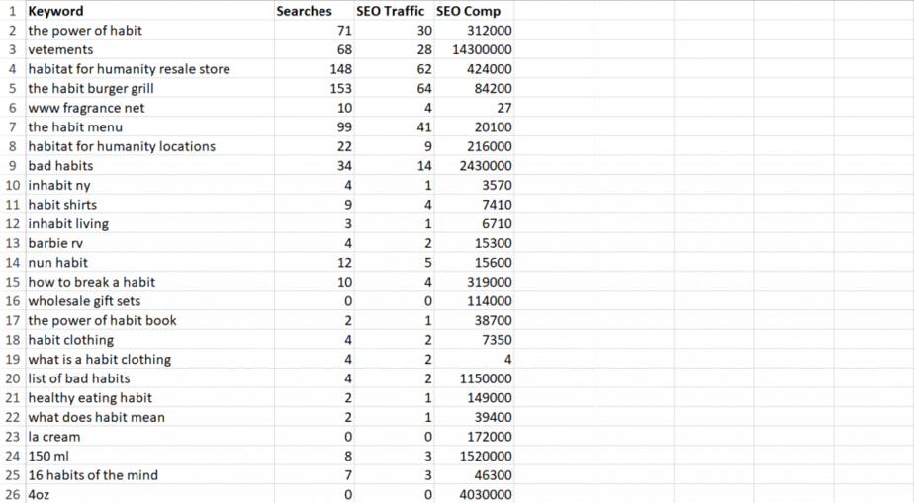Select SEO Comp value 319000

(474, 282)
